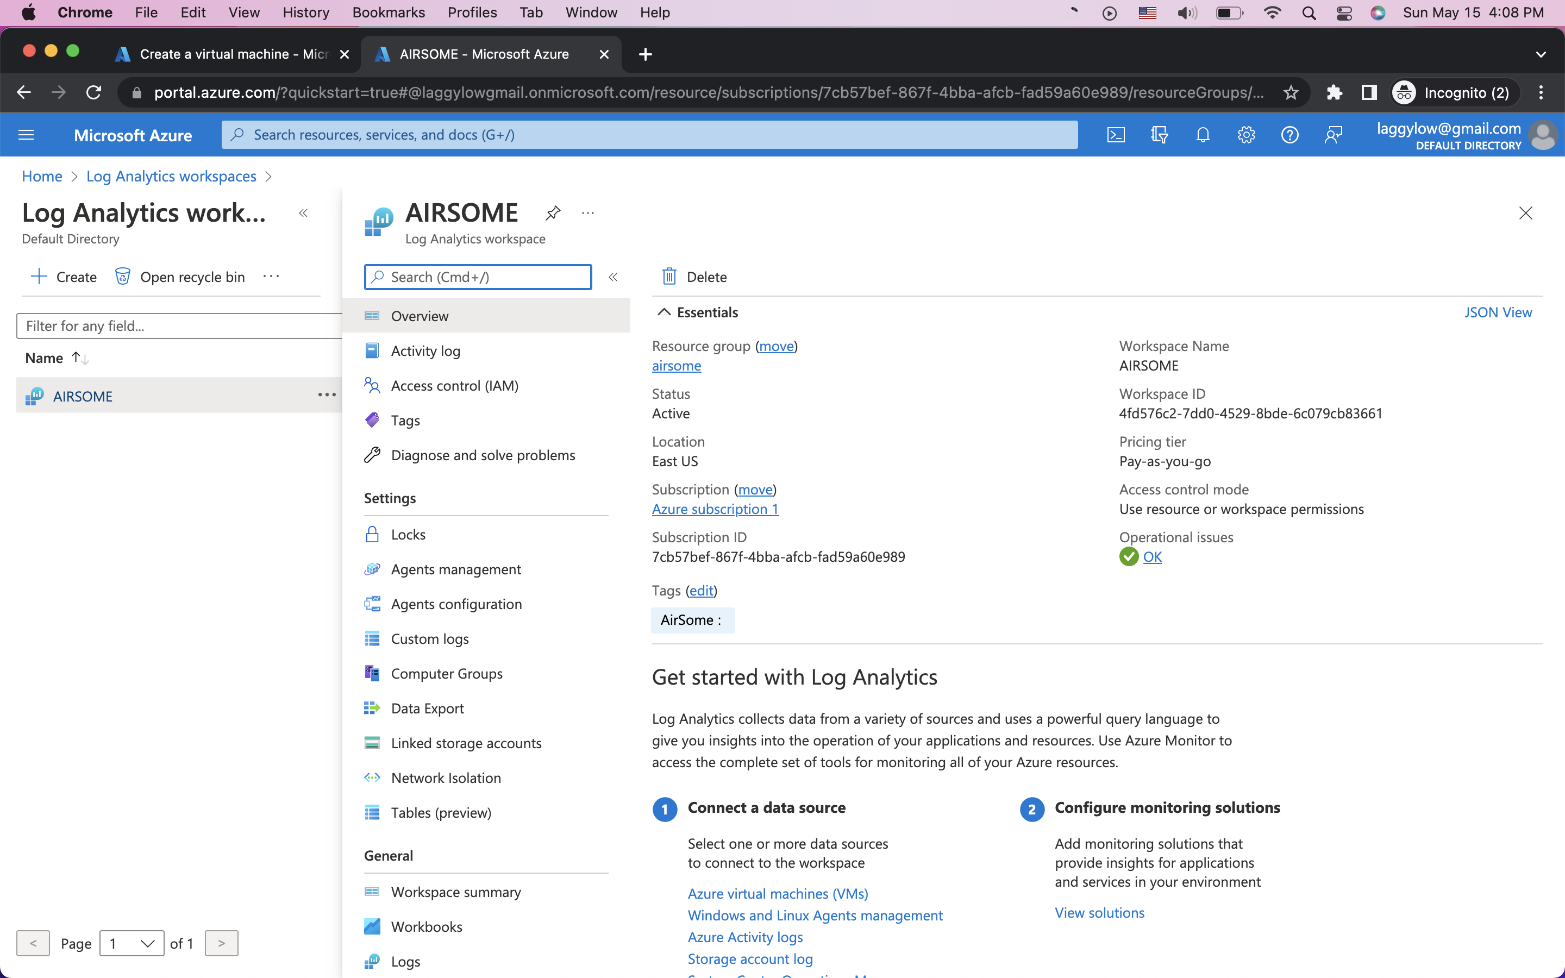Switch to the Create a virtual machine tab
The image size is (1565, 978).
tap(233, 54)
